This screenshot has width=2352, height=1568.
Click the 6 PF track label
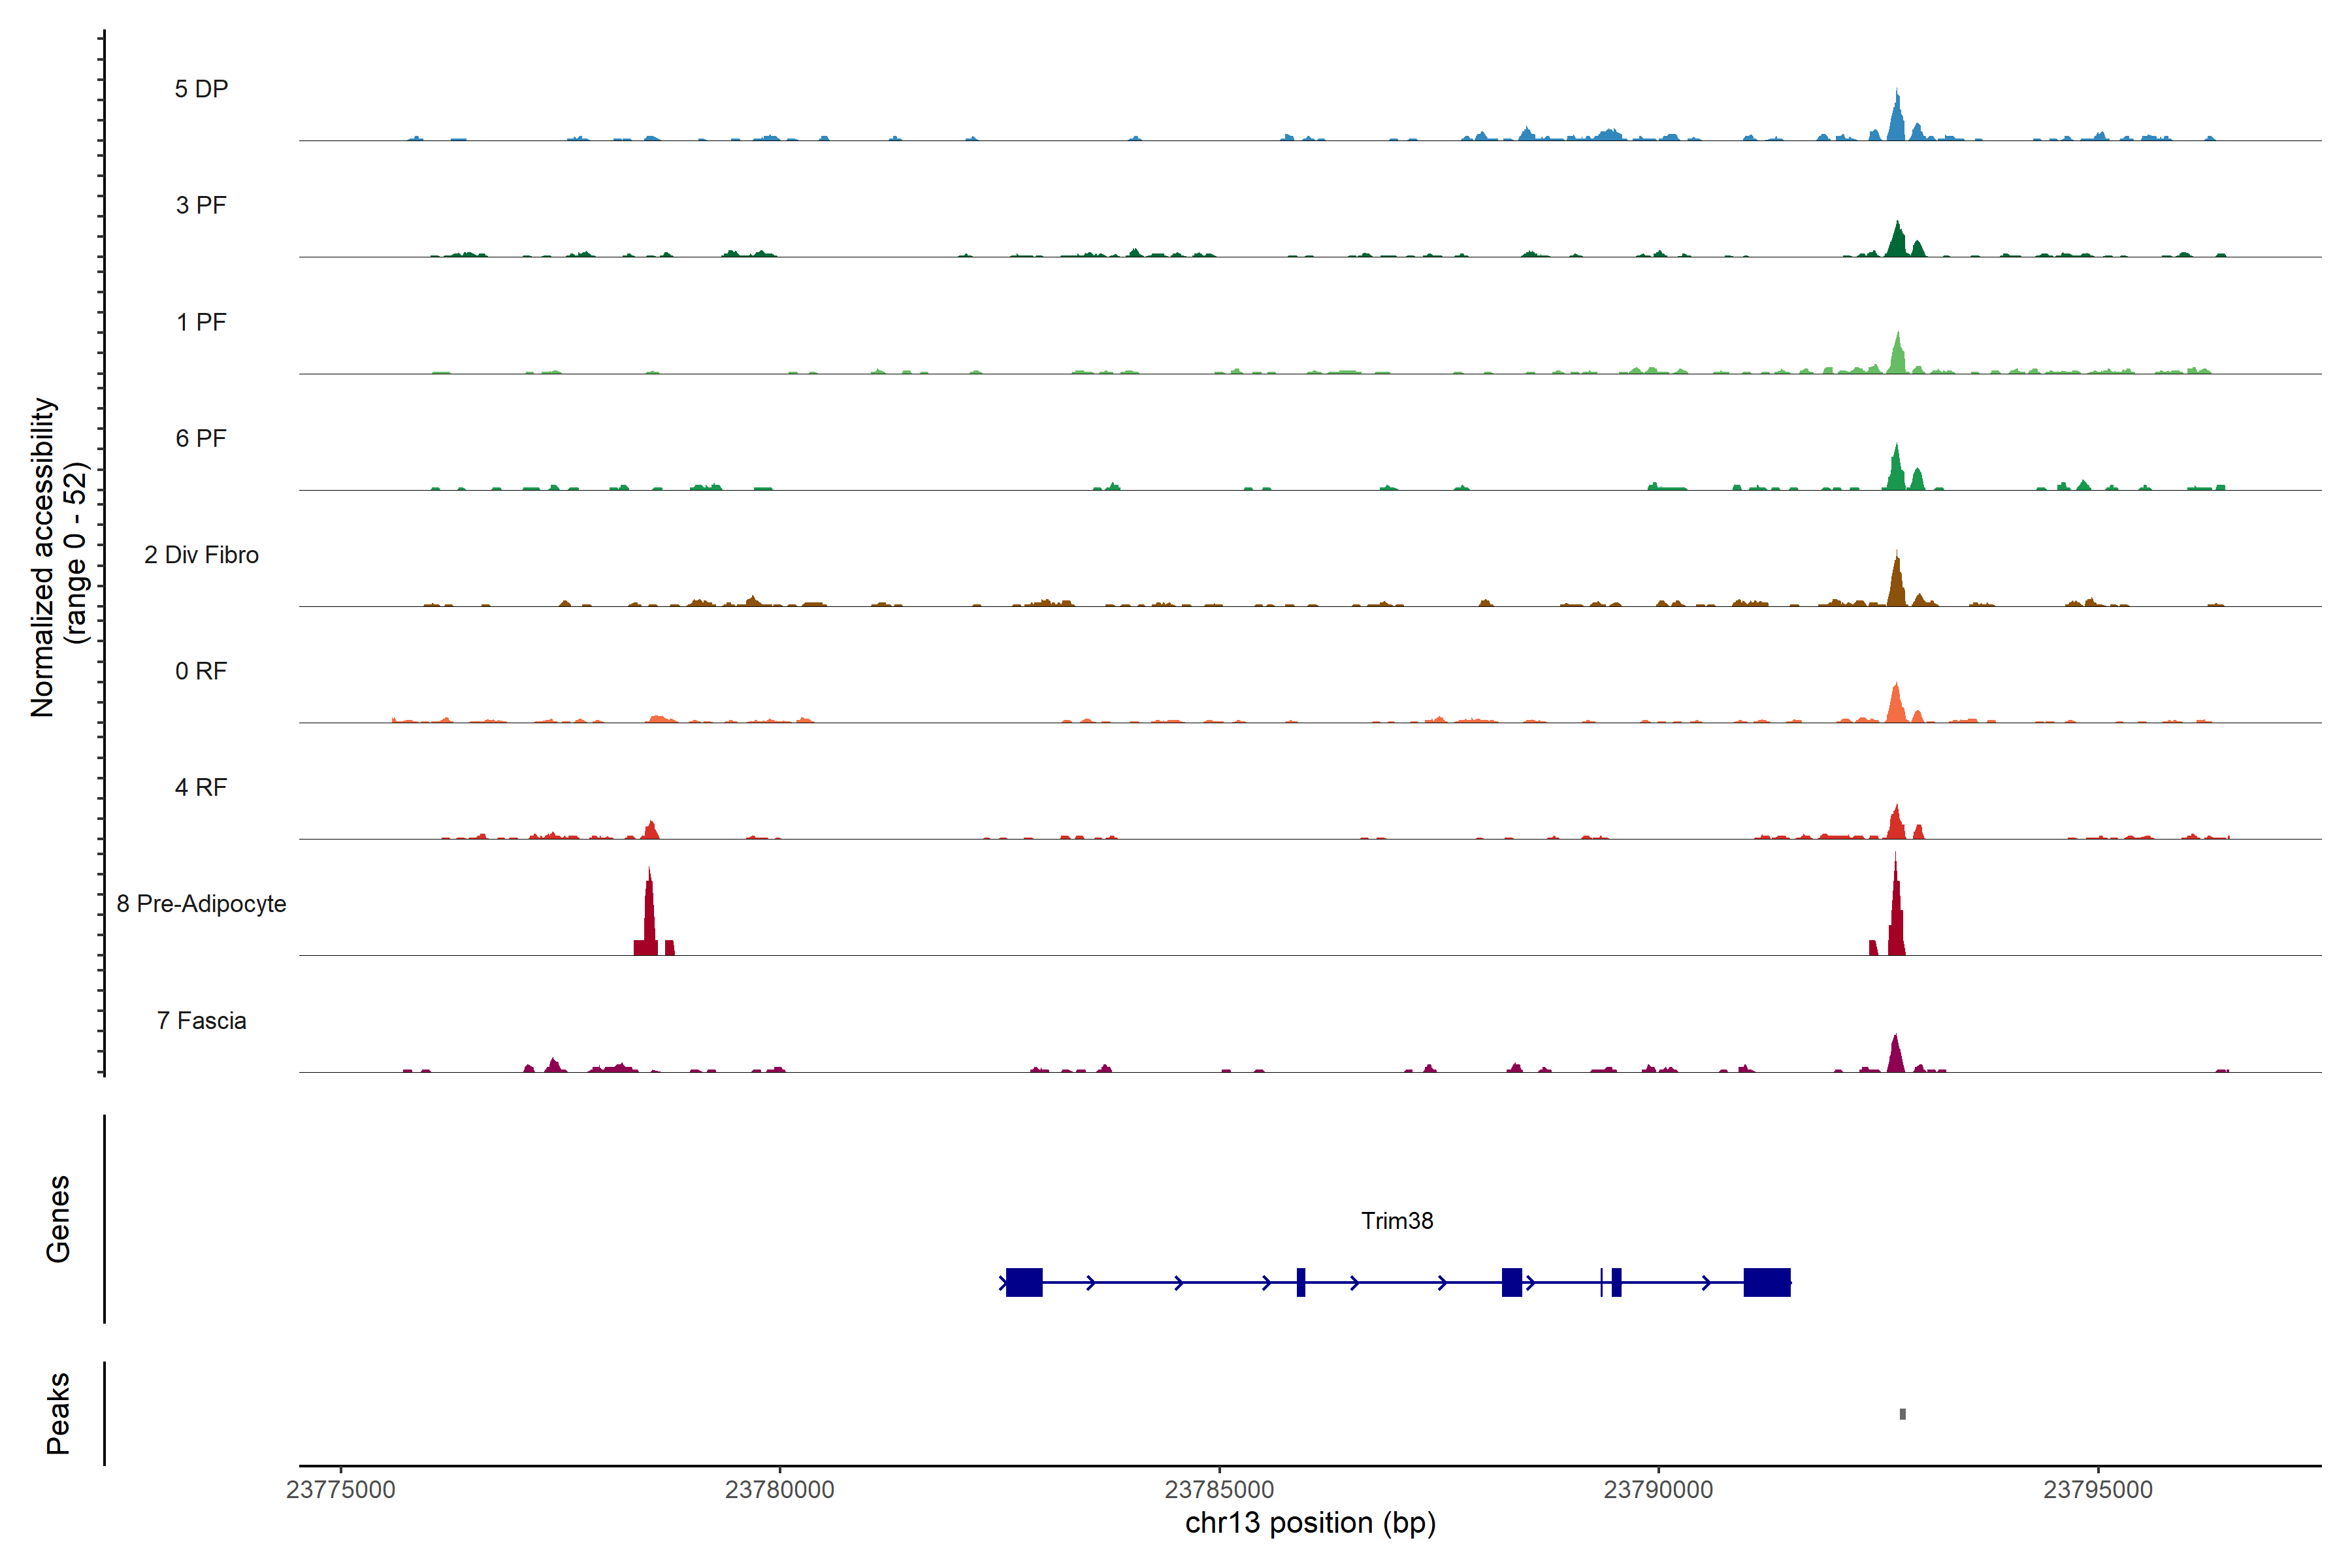coord(201,438)
